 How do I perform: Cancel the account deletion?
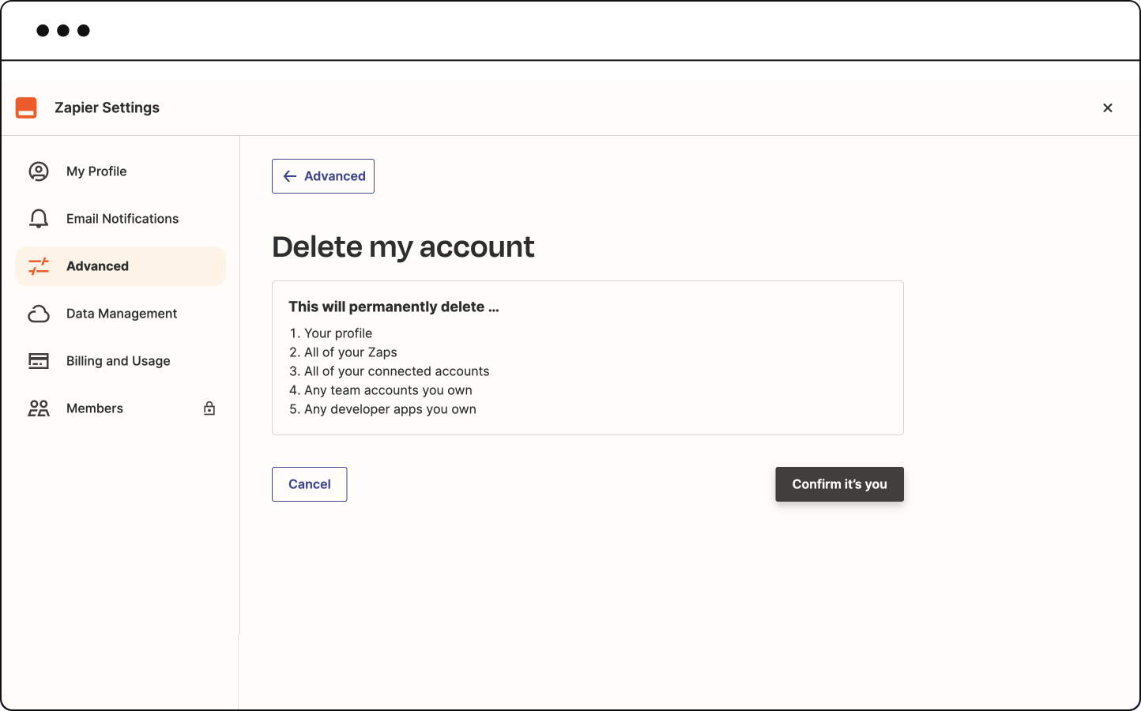point(310,484)
